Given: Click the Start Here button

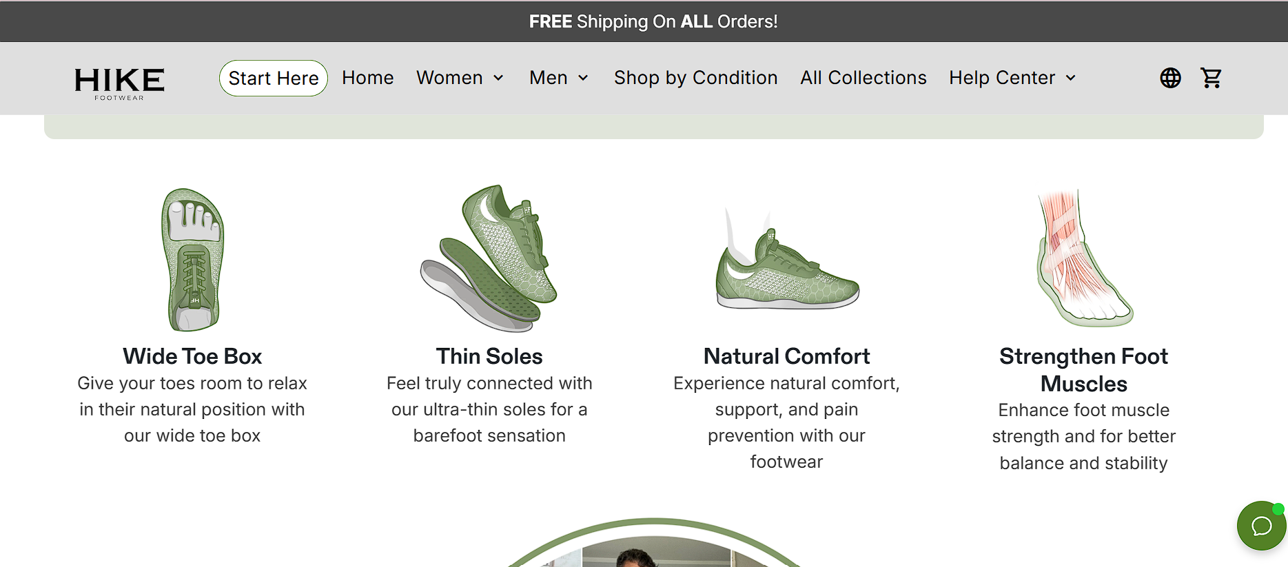Looking at the screenshot, I should pyautogui.click(x=274, y=78).
